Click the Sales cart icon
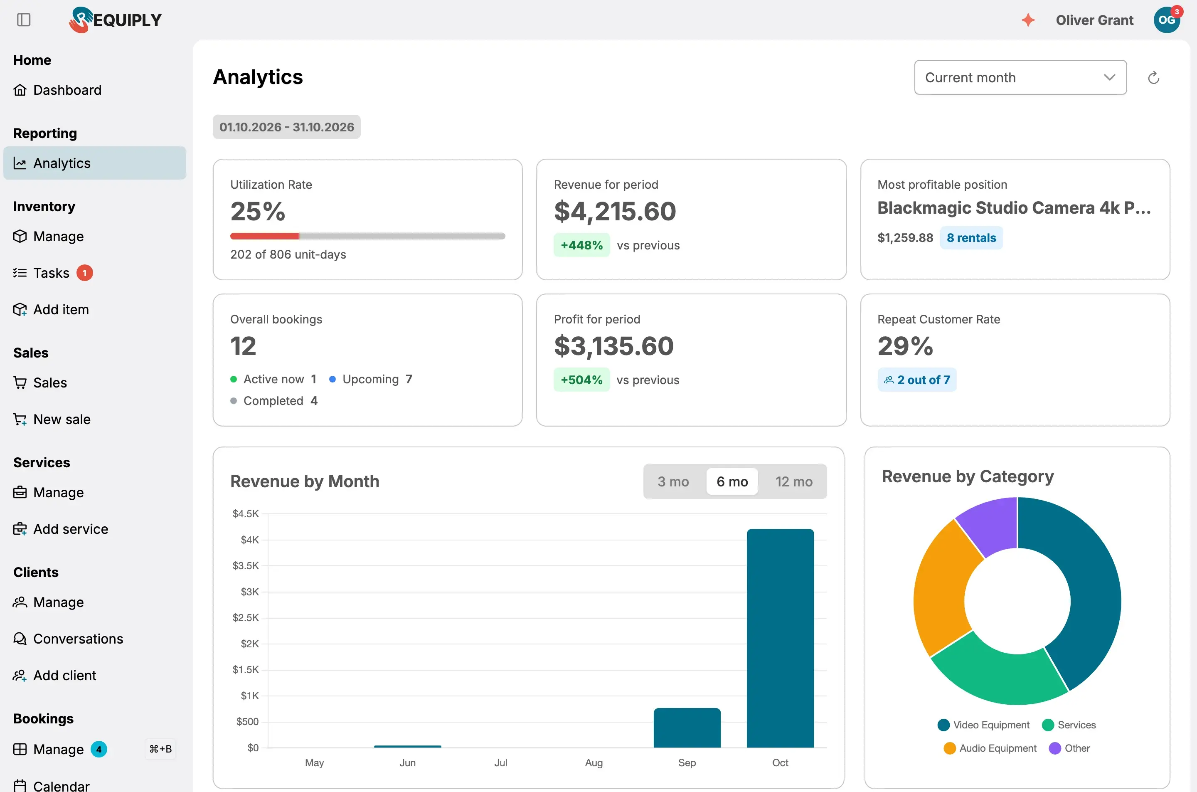This screenshot has height=792, width=1197. [20, 383]
